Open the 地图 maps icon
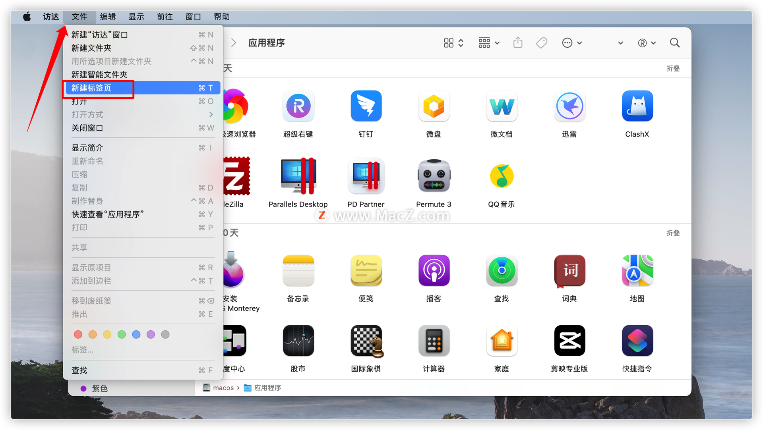 click(x=637, y=270)
